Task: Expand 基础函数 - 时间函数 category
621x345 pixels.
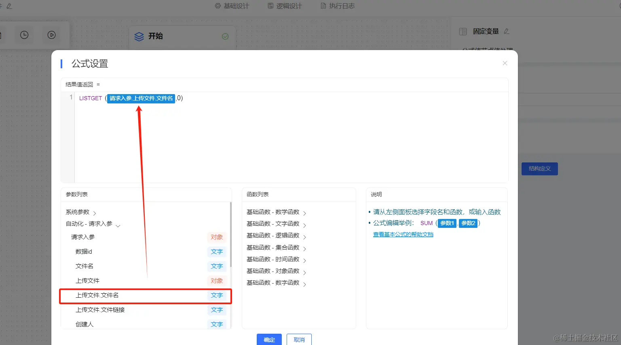Action: pos(277,259)
